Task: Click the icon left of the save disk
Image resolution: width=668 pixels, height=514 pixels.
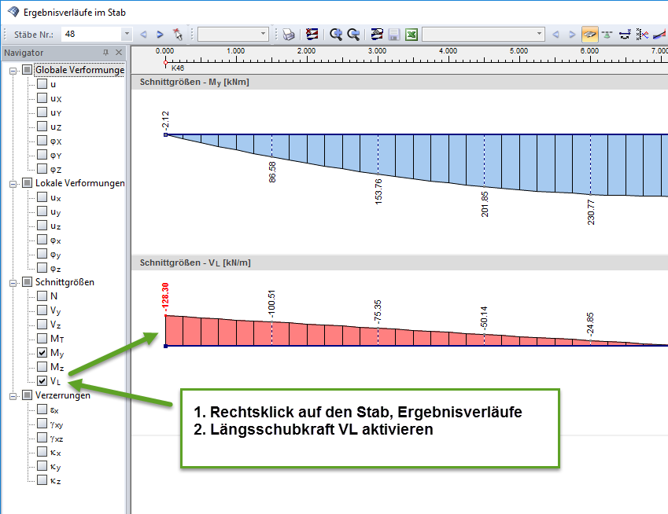Action: point(377,35)
